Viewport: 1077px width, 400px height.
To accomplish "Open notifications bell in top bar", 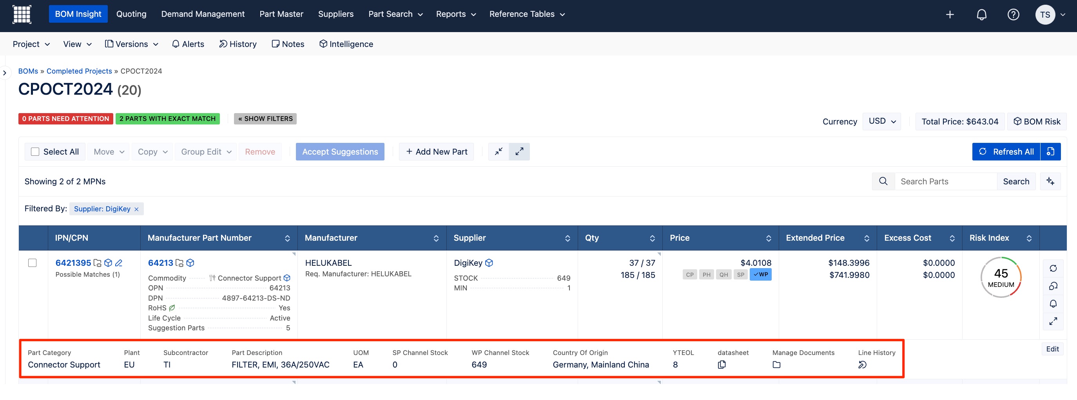I will coord(981,14).
